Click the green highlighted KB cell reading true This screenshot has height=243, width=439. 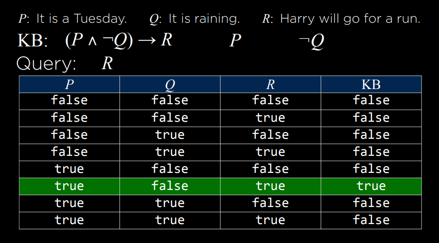click(x=371, y=186)
